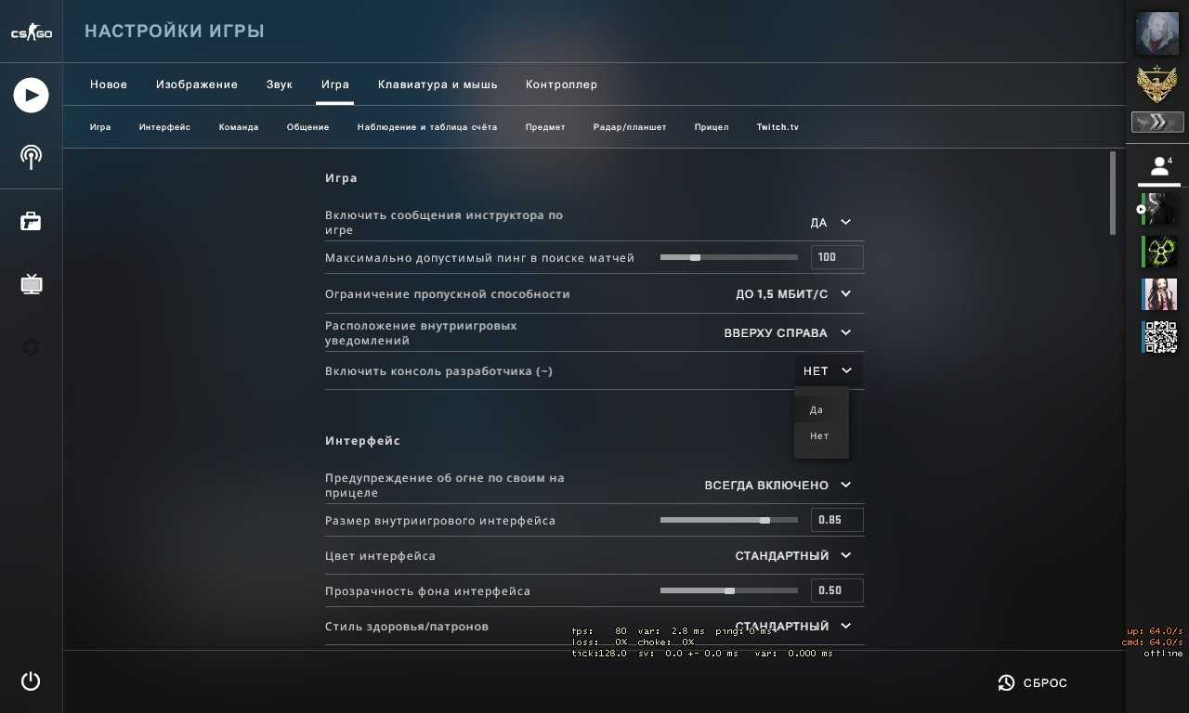Open your profile avatar
The image size is (1189, 713).
1157,33
